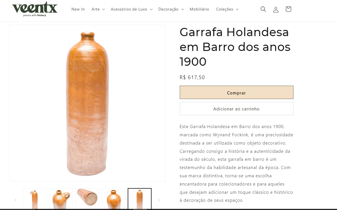Viewport: 337px width, 210px height.
Task: Click the Veentx logo
Action: tap(35, 9)
